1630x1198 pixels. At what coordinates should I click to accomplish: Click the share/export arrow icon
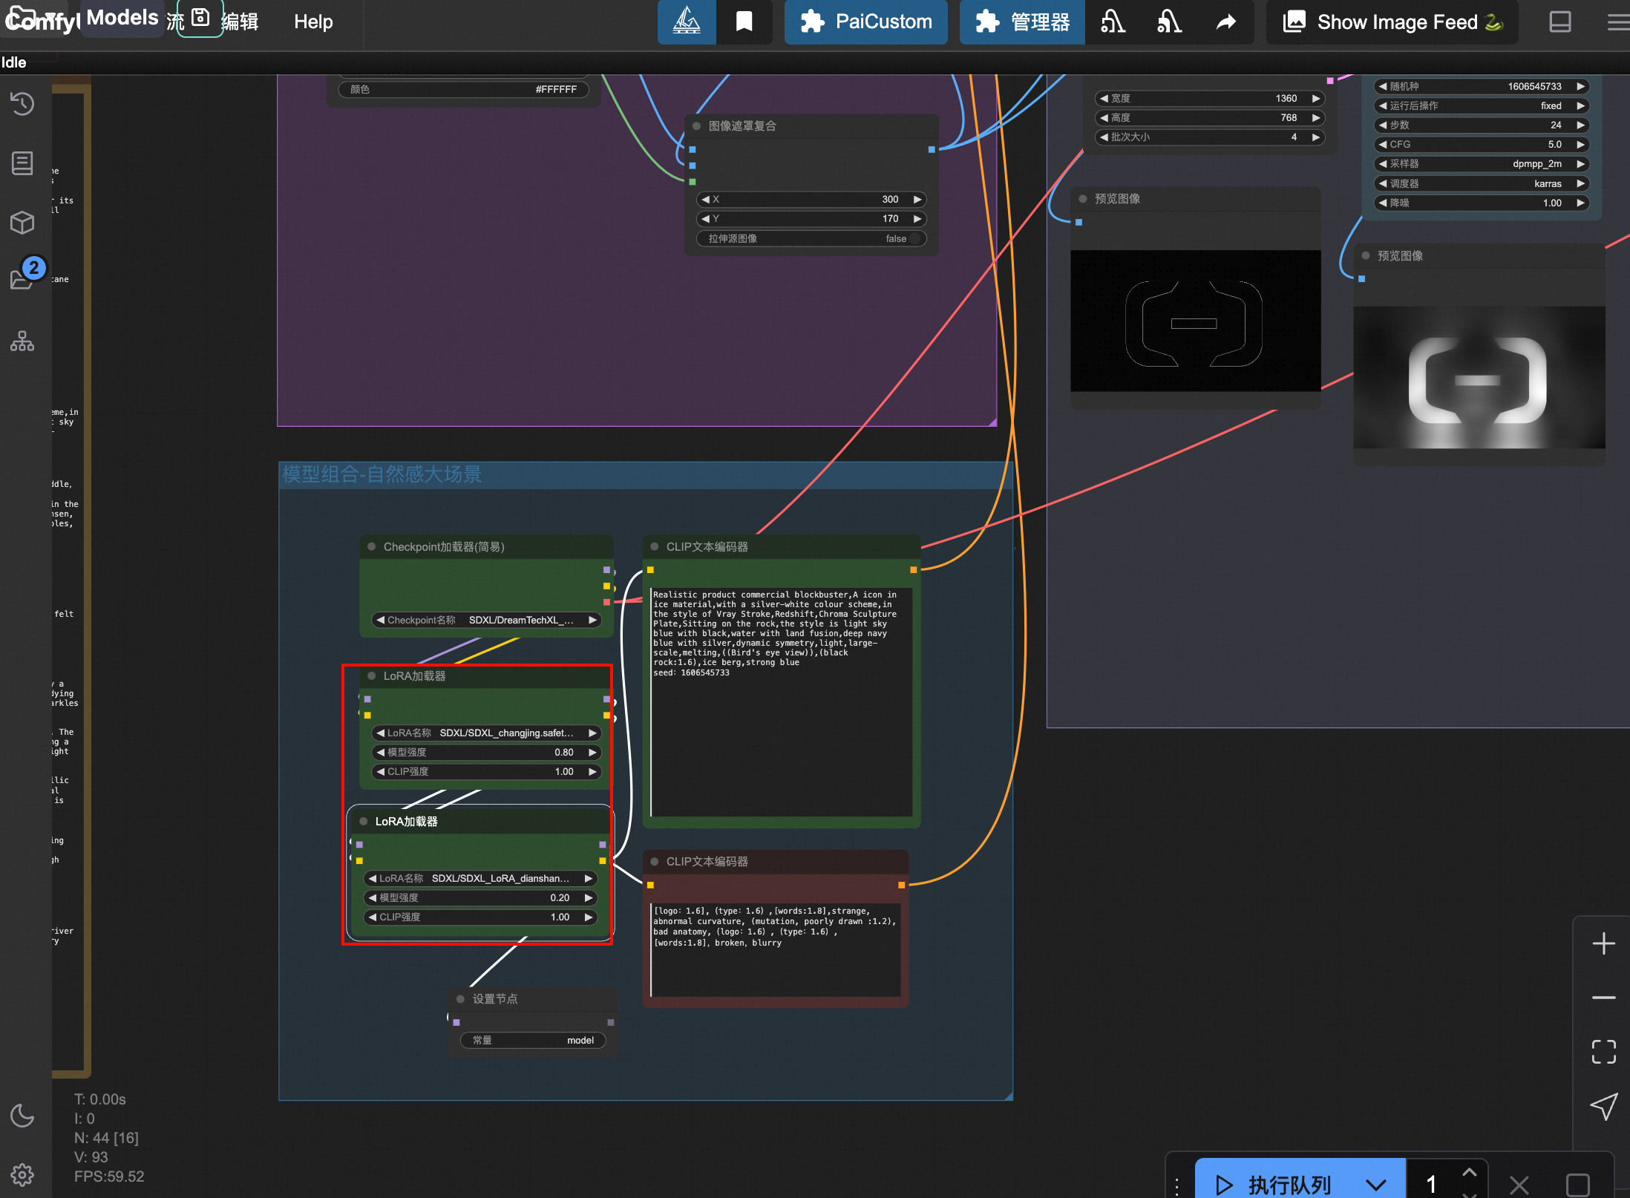[1225, 20]
